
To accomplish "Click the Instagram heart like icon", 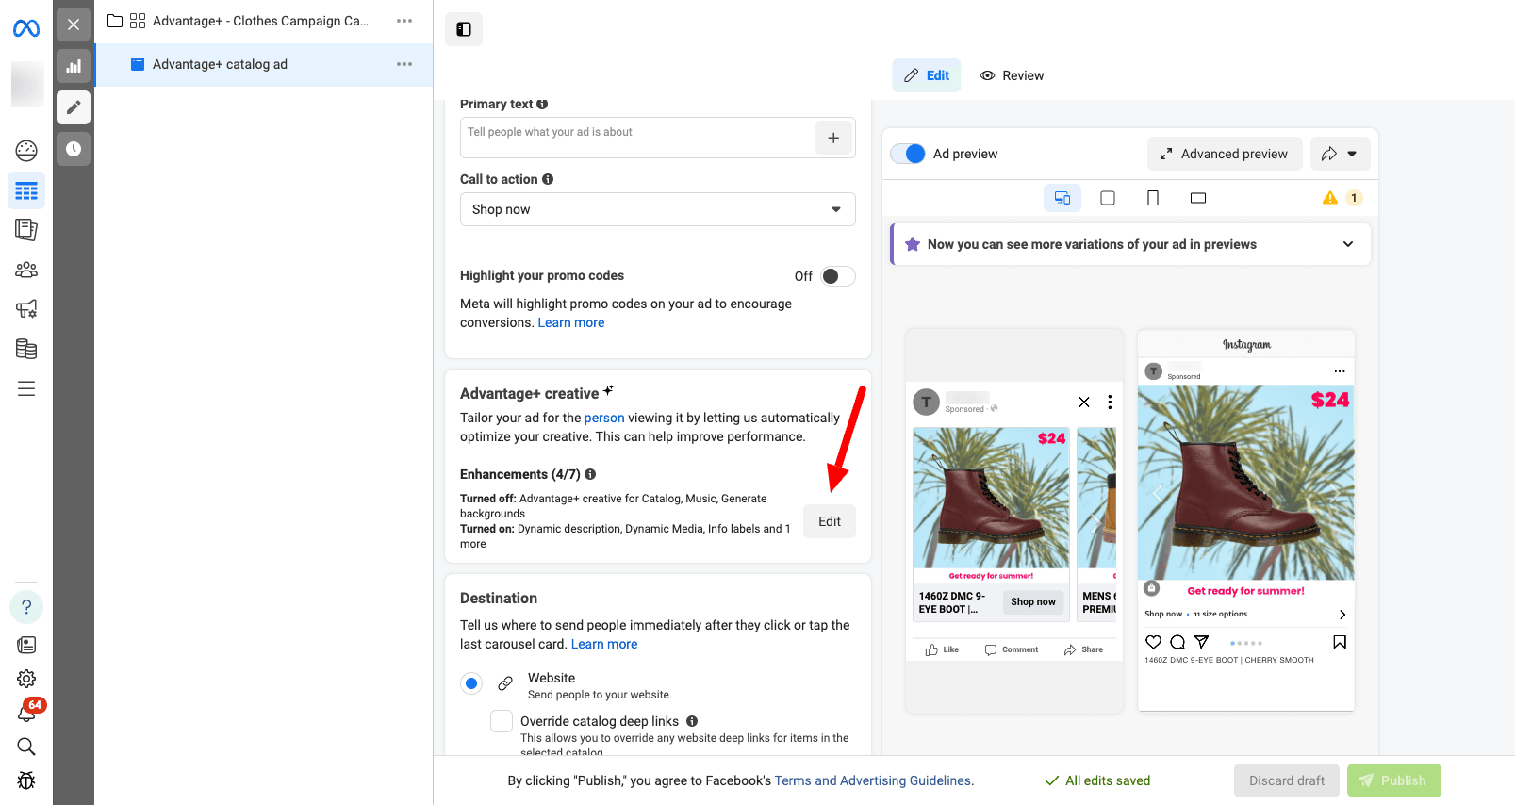I will [x=1153, y=642].
